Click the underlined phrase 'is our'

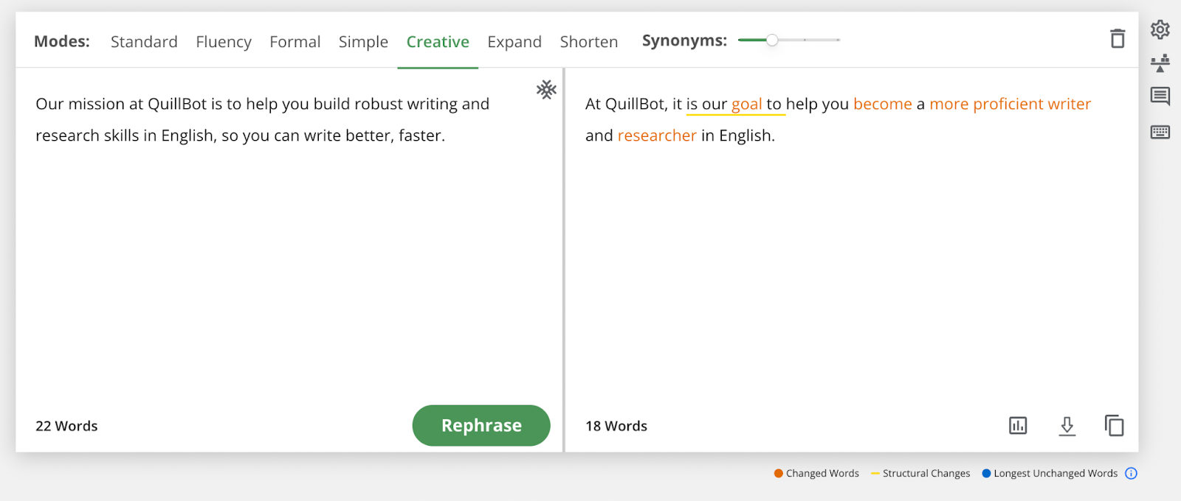(706, 104)
